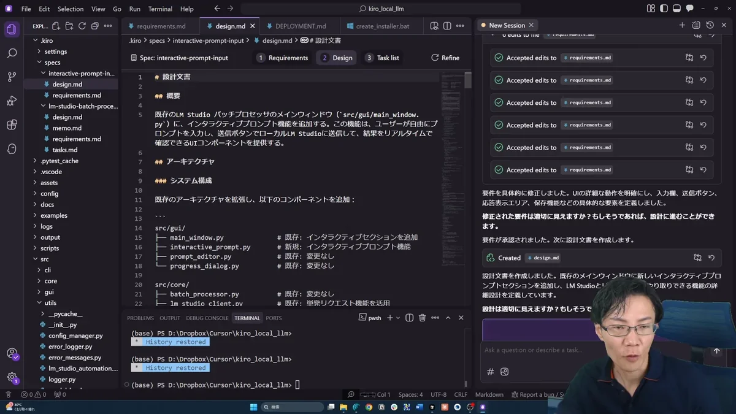Image resolution: width=736 pixels, height=414 pixels.
Task: Maximize the terminal panel with chevron
Action: coord(448,318)
